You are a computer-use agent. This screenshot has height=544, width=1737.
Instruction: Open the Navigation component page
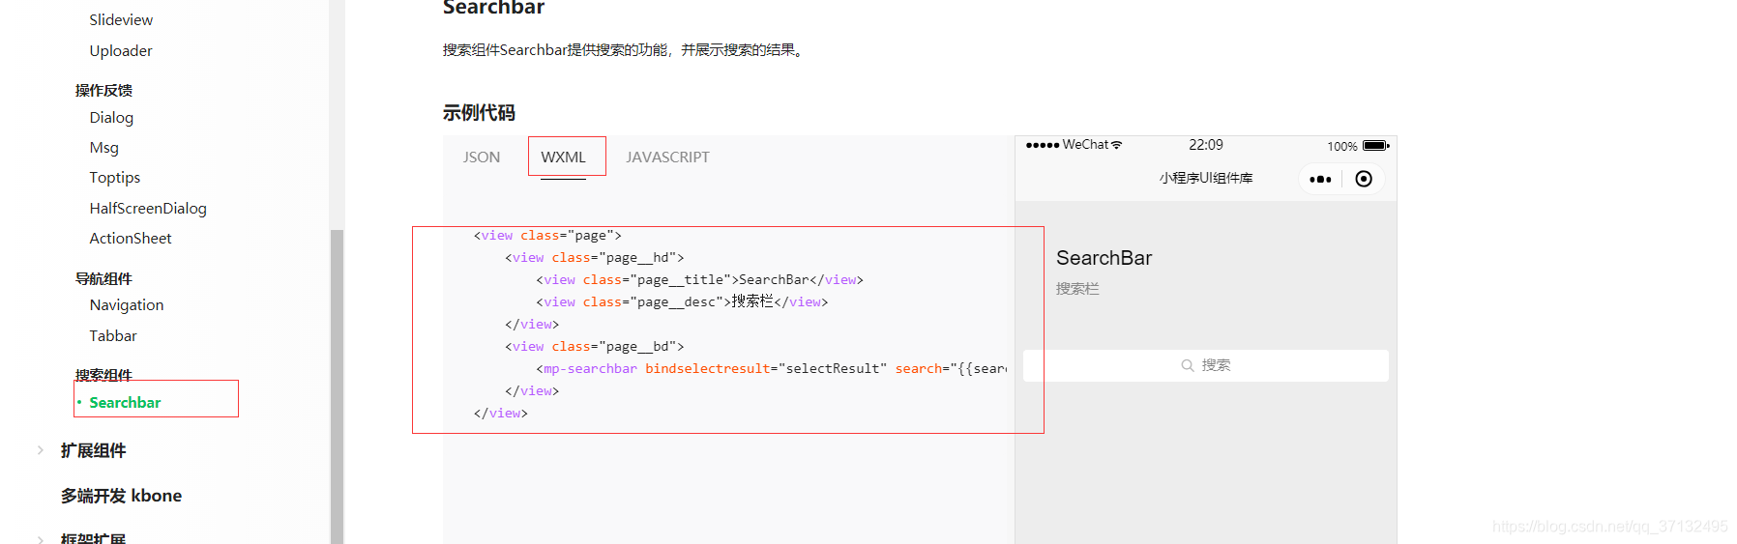pos(127,305)
